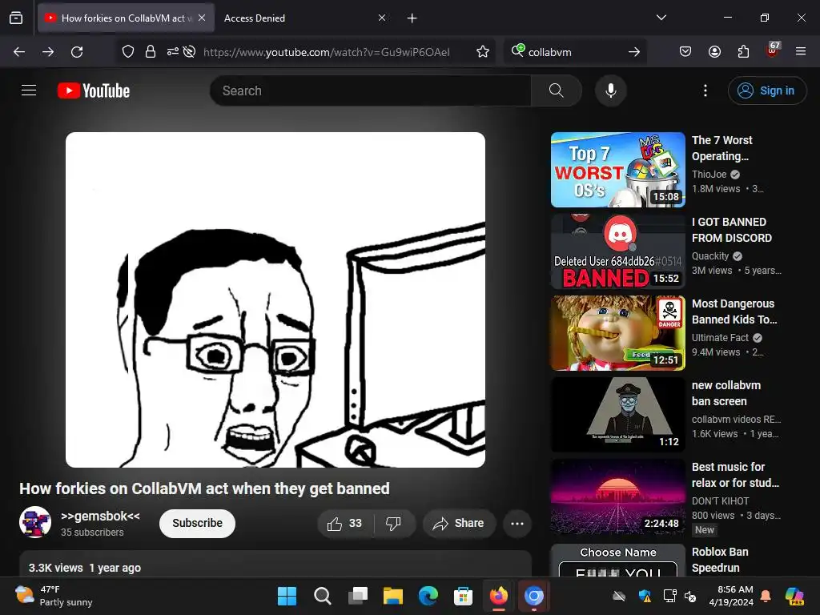Screen dimensions: 820x615
Task: Open the clock showing 8:56 AM
Action: [730, 596]
